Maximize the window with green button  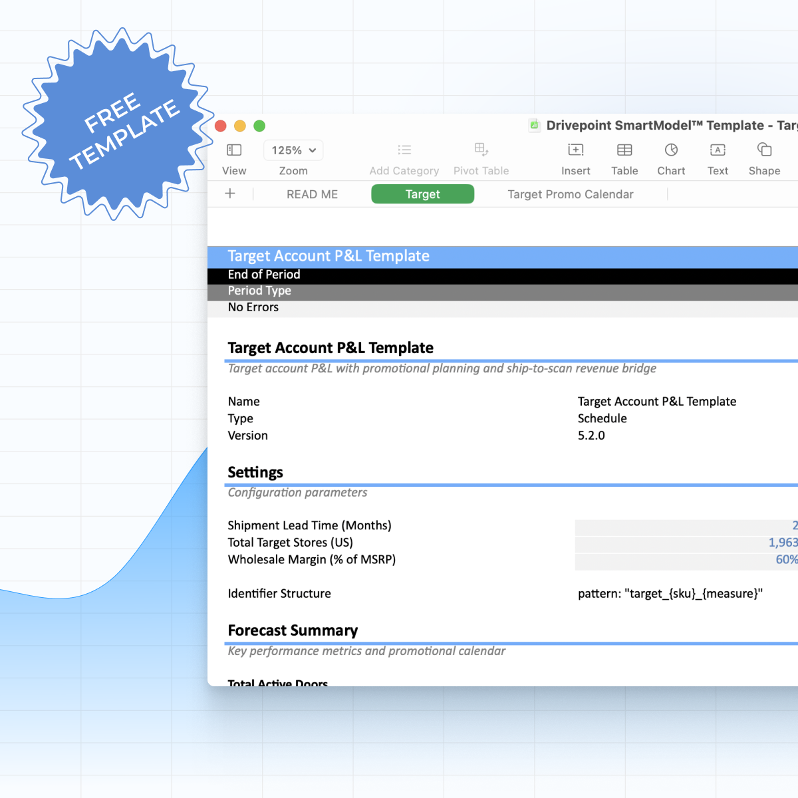[259, 126]
